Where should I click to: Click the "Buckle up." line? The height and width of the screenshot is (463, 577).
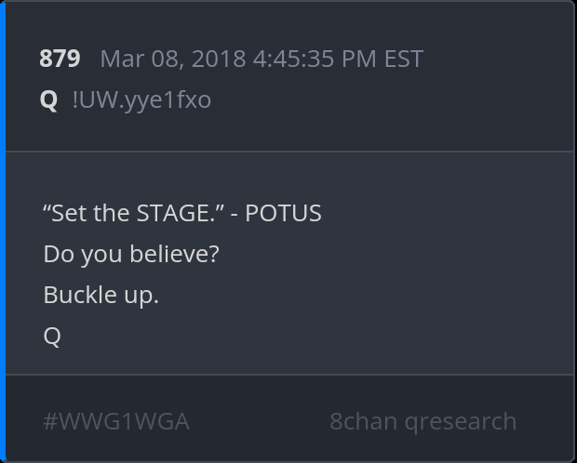coord(101,295)
